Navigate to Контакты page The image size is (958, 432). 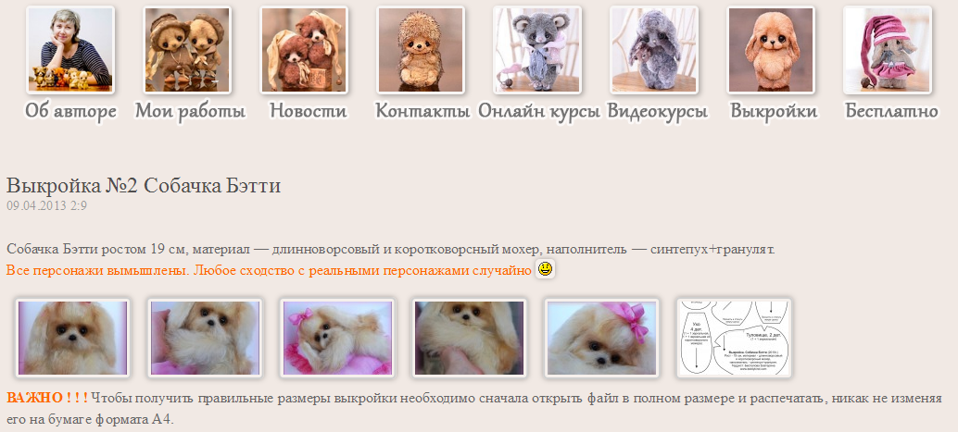click(x=422, y=111)
